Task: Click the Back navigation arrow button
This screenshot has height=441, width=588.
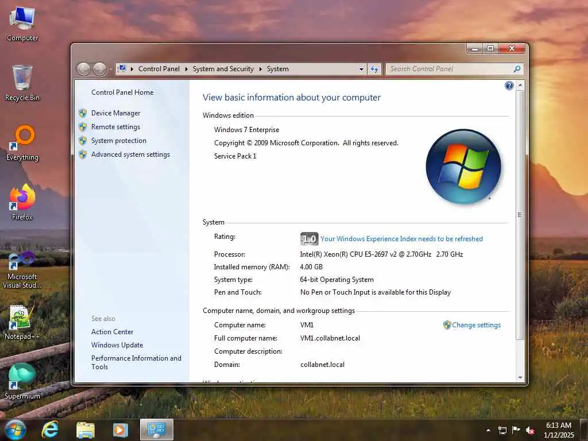Action: 84,69
